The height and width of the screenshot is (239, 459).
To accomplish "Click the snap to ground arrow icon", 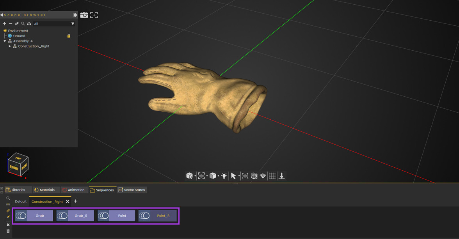I will (282, 175).
